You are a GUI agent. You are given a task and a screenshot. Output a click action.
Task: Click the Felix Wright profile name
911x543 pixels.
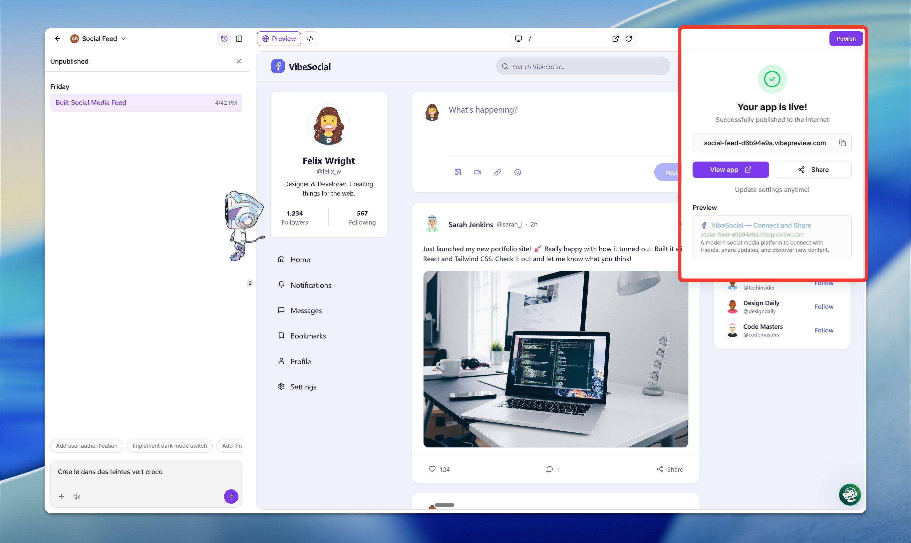328,161
